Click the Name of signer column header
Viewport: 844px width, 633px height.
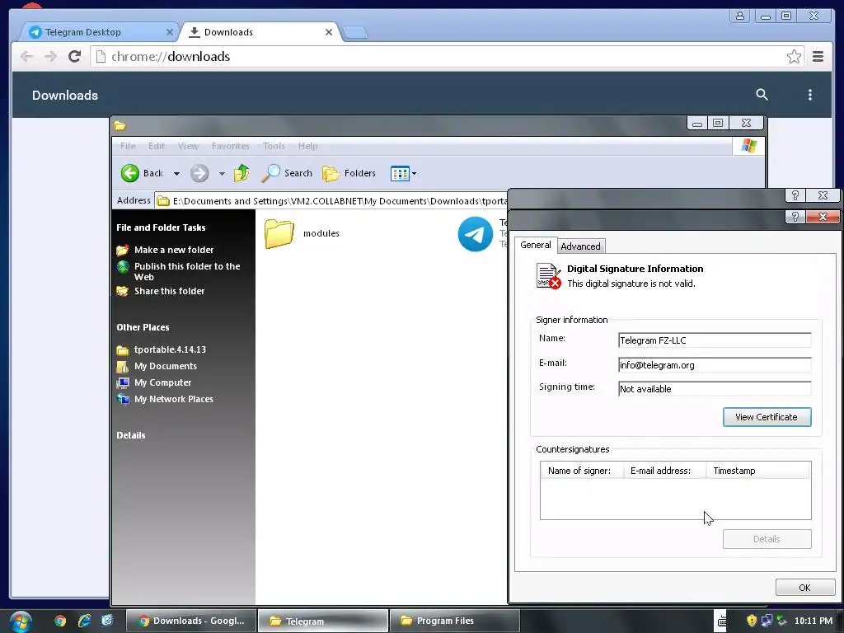(582, 471)
